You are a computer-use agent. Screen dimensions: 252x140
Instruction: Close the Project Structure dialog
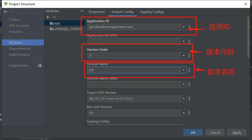click(246, 4)
